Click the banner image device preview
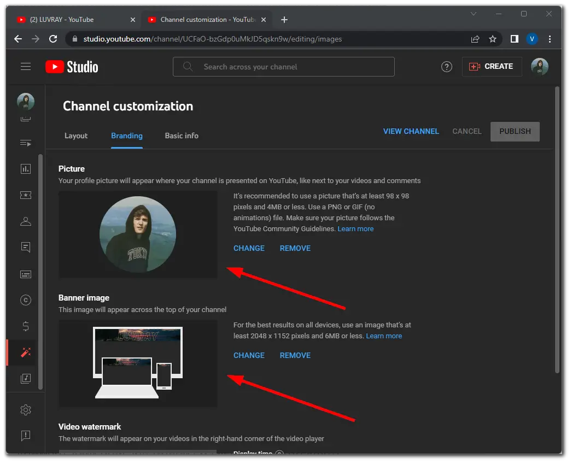The height and width of the screenshot is (464, 572). [x=138, y=363]
